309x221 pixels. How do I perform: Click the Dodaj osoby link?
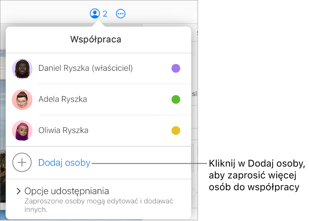(x=64, y=162)
